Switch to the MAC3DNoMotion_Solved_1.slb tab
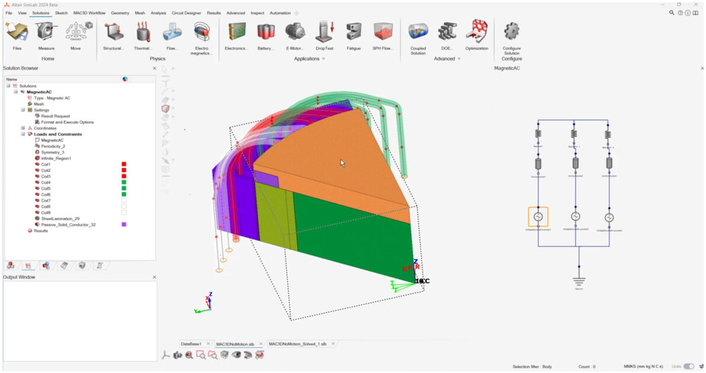The height and width of the screenshot is (373, 706). point(297,343)
